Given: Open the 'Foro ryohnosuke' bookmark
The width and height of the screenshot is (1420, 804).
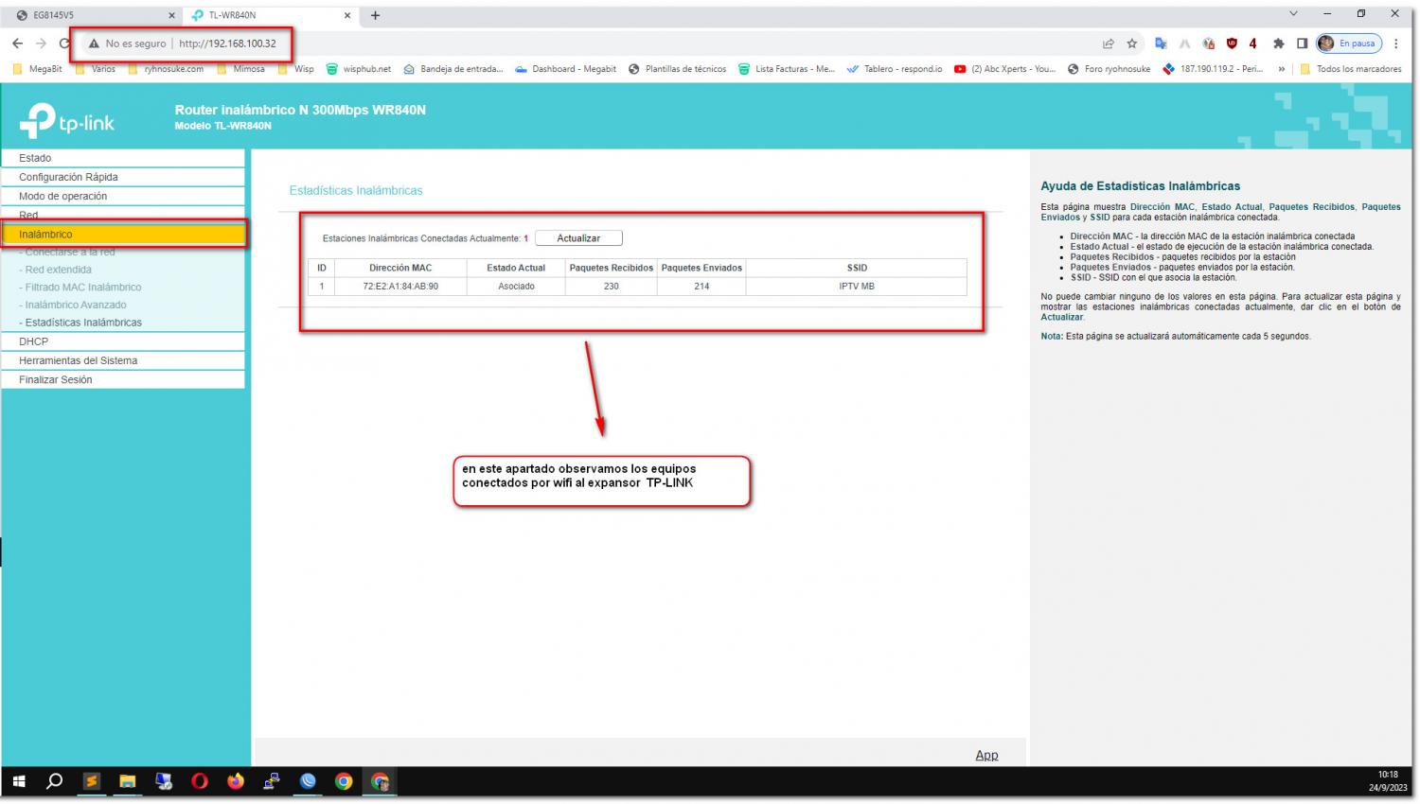Looking at the screenshot, I should [x=1109, y=69].
